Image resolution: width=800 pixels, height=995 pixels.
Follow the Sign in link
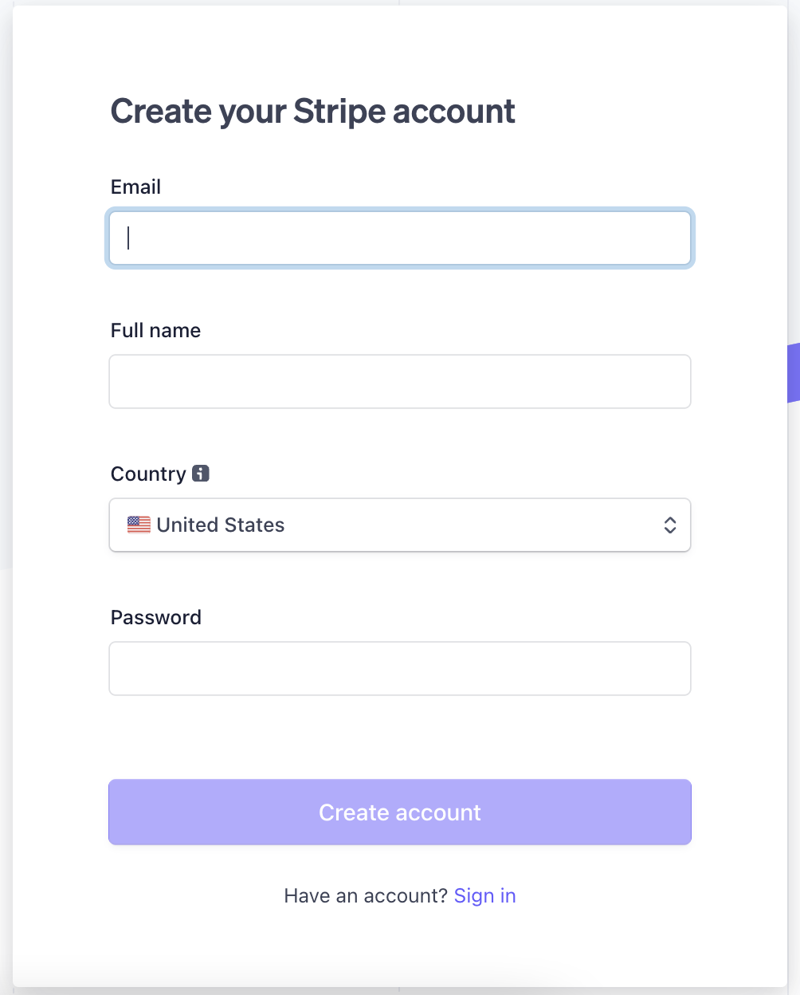pyautogui.click(x=485, y=895)
